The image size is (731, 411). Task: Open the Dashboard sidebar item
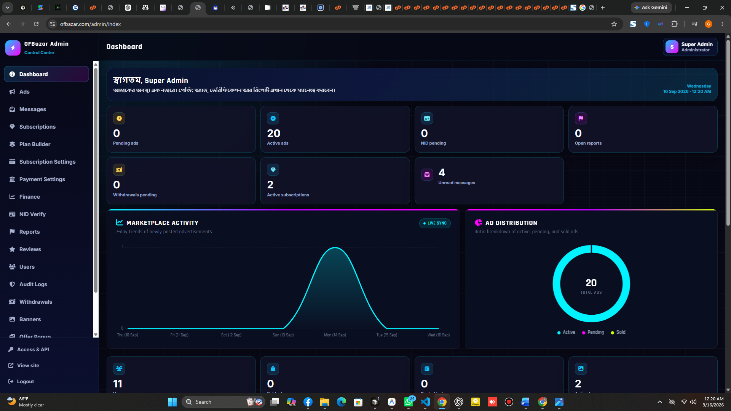(46, 74)
